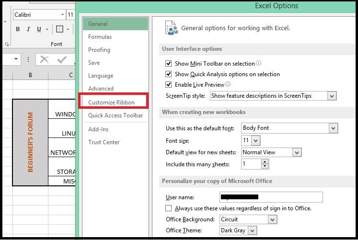Decrease number of sheets spinner down
Screen dimensions: 358x240
coord(265,166)
